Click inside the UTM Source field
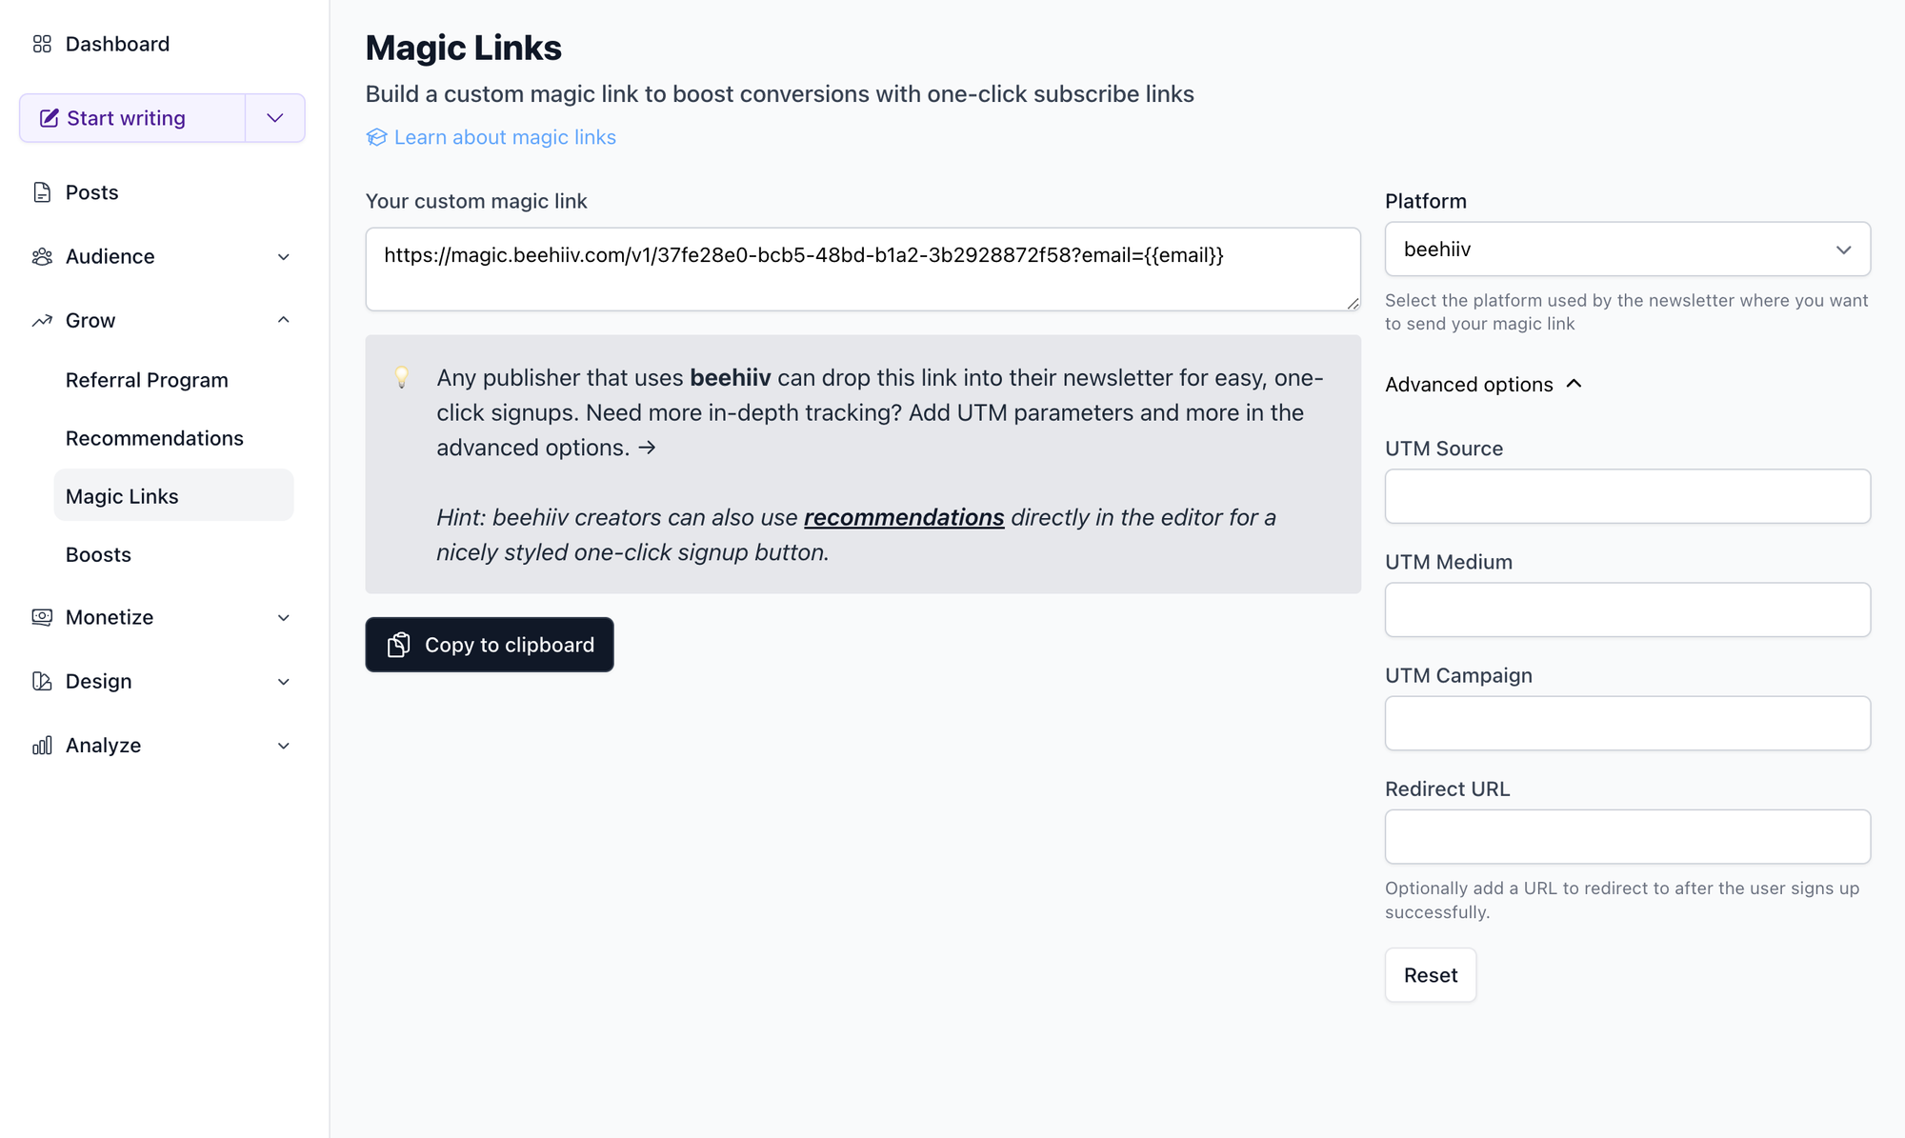 [1627, 496]
